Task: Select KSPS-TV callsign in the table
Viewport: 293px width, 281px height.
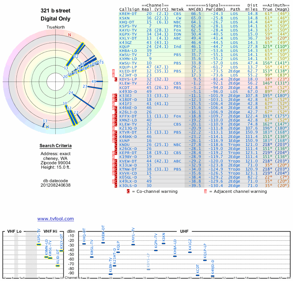Action: (128, 26)
